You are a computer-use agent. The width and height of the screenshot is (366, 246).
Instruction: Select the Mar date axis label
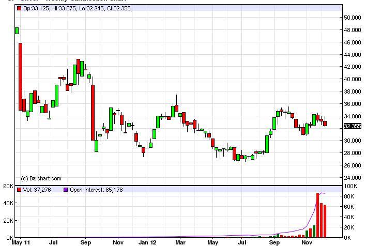click(x=180, y=242)
